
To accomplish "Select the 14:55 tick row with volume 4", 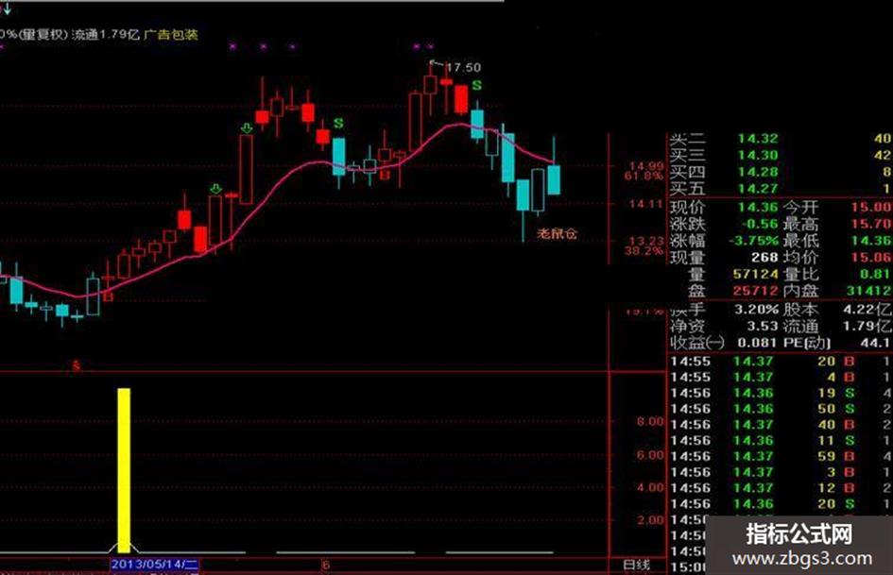I will (x=781, y=377).
